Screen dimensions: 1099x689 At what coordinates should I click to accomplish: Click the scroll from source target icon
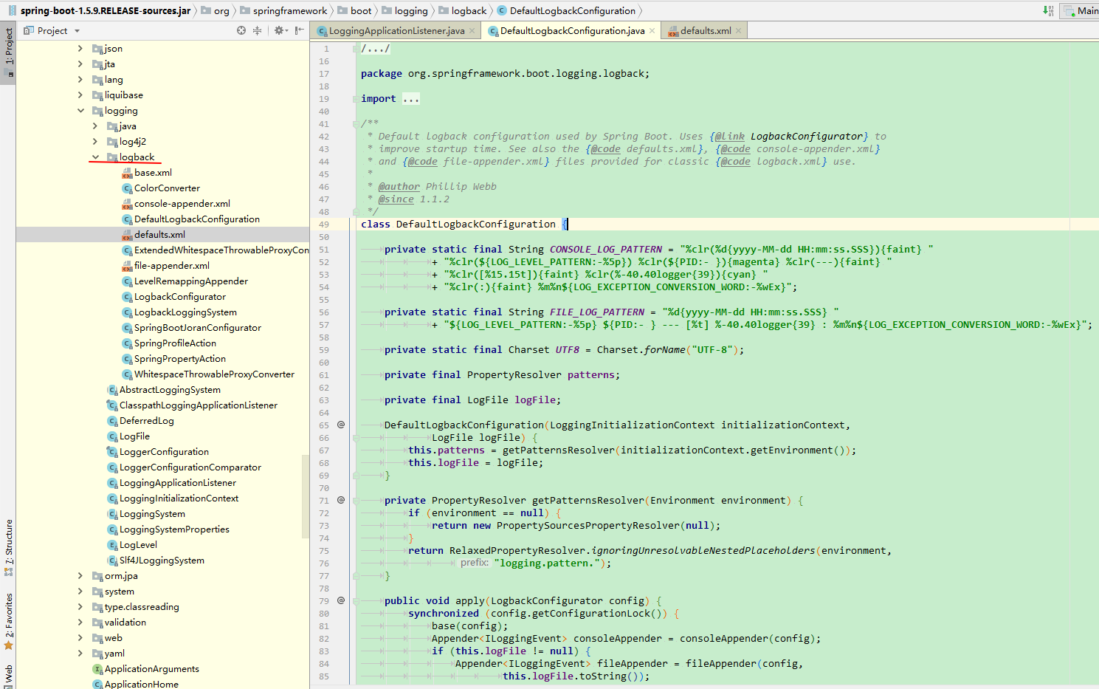click(x=241, y=30)
